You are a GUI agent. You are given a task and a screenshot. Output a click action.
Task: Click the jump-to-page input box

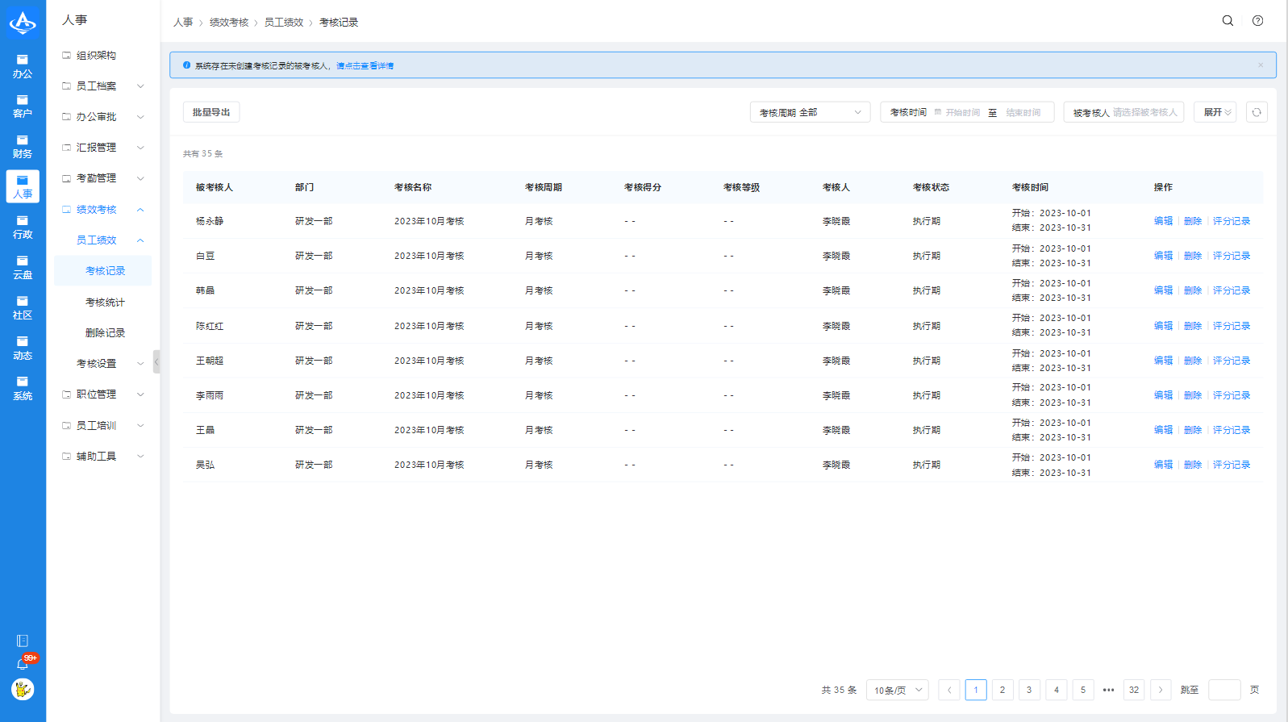pyautogui.click(x=1224, y=690)
